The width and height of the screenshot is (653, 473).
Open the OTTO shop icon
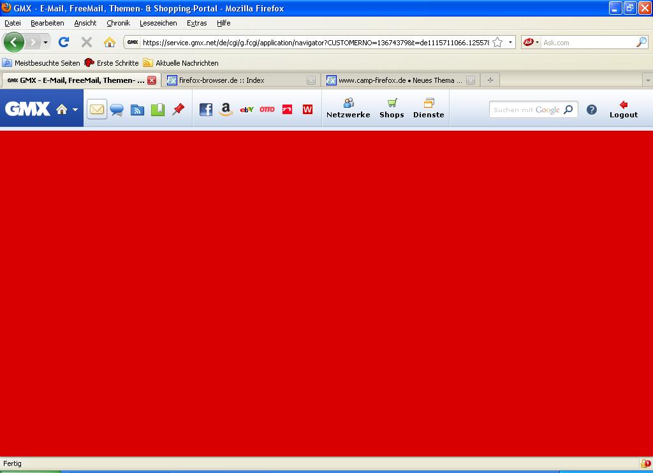coord(267,110)
